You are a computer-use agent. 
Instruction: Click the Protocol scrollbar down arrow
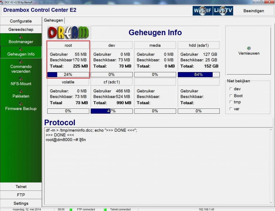click(271, 203)
